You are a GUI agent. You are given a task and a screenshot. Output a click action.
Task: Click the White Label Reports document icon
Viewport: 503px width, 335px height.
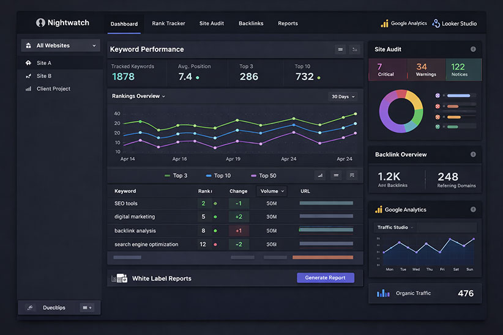pyautogui.click(x=119, y=278)
